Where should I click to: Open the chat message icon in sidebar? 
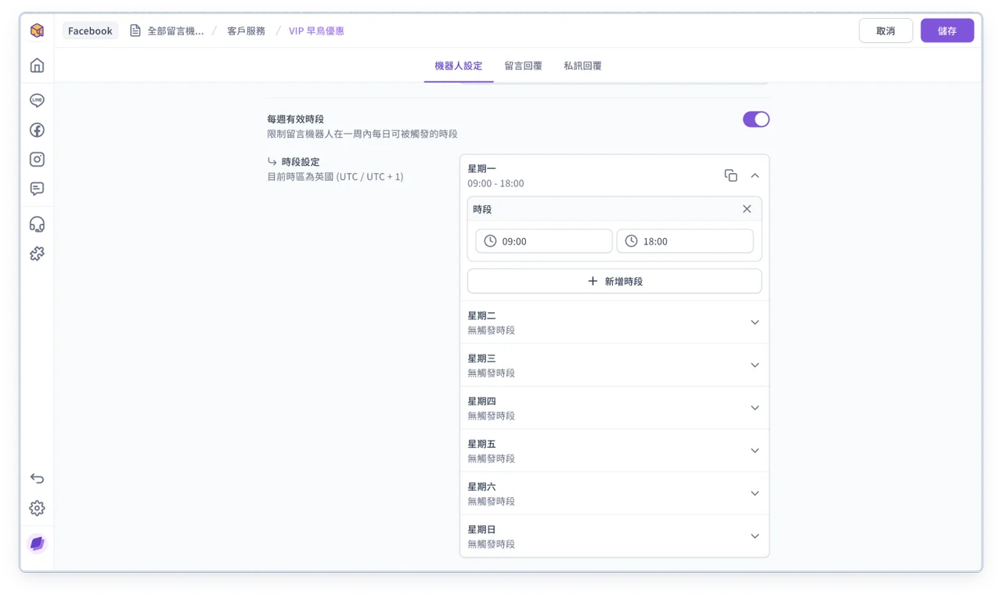tap(37, 189)
